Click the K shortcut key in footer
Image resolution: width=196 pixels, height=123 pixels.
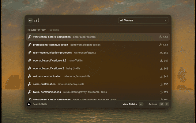[167, 104]
